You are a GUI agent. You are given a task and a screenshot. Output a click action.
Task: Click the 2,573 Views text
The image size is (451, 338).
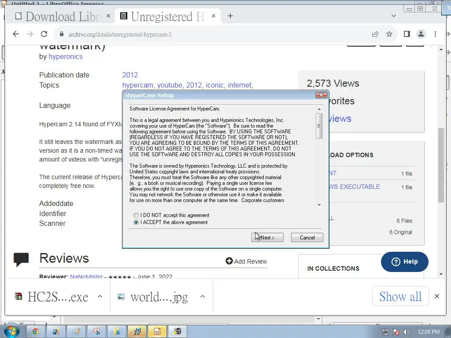(x=333, y=83)
